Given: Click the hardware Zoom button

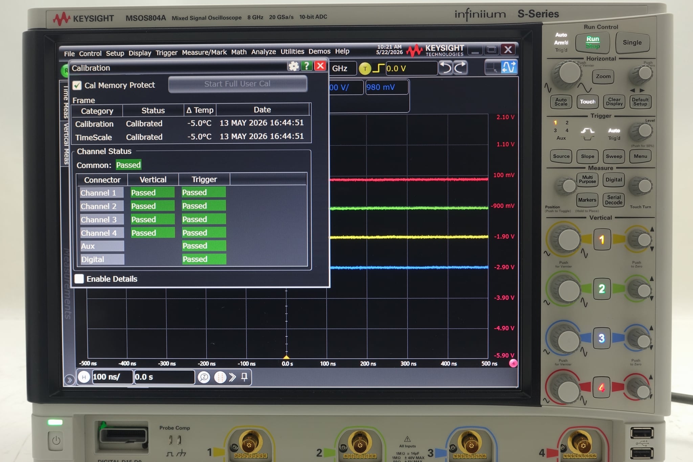Looking at the screenshot, I should [x=603, y=76].
